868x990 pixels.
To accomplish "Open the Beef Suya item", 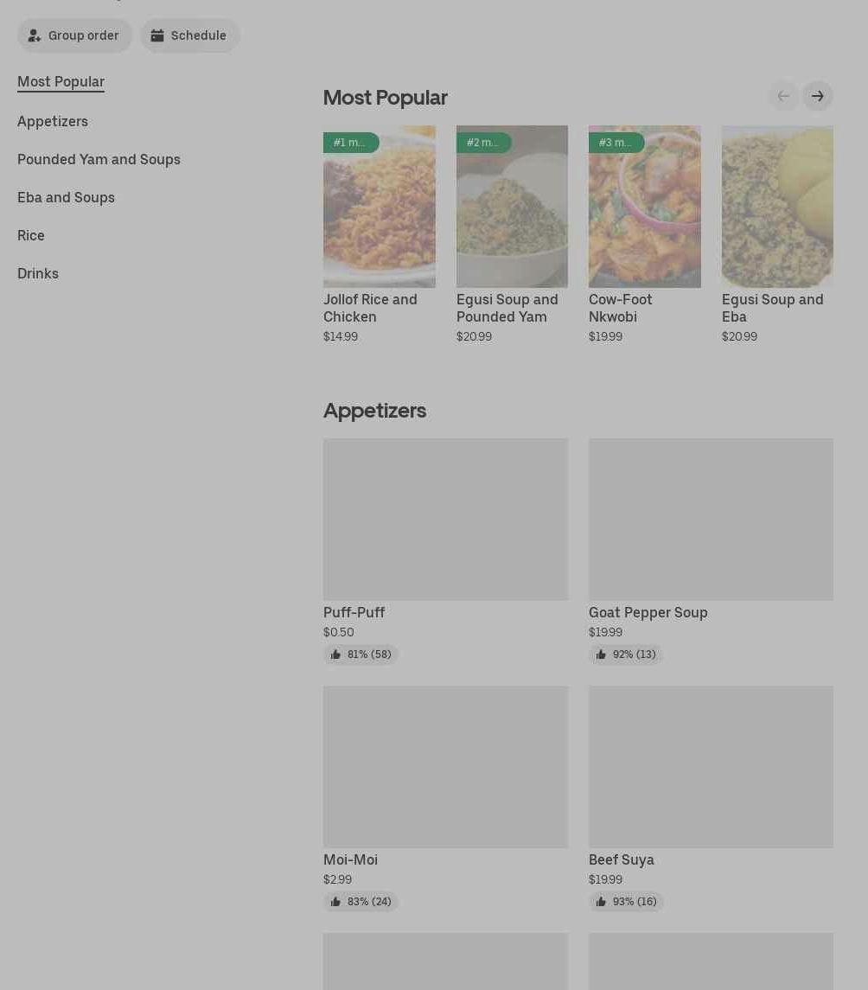I will point(711,766).
